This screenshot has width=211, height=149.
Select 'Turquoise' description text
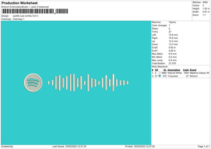pyautogui.click(x=173, y=76)
